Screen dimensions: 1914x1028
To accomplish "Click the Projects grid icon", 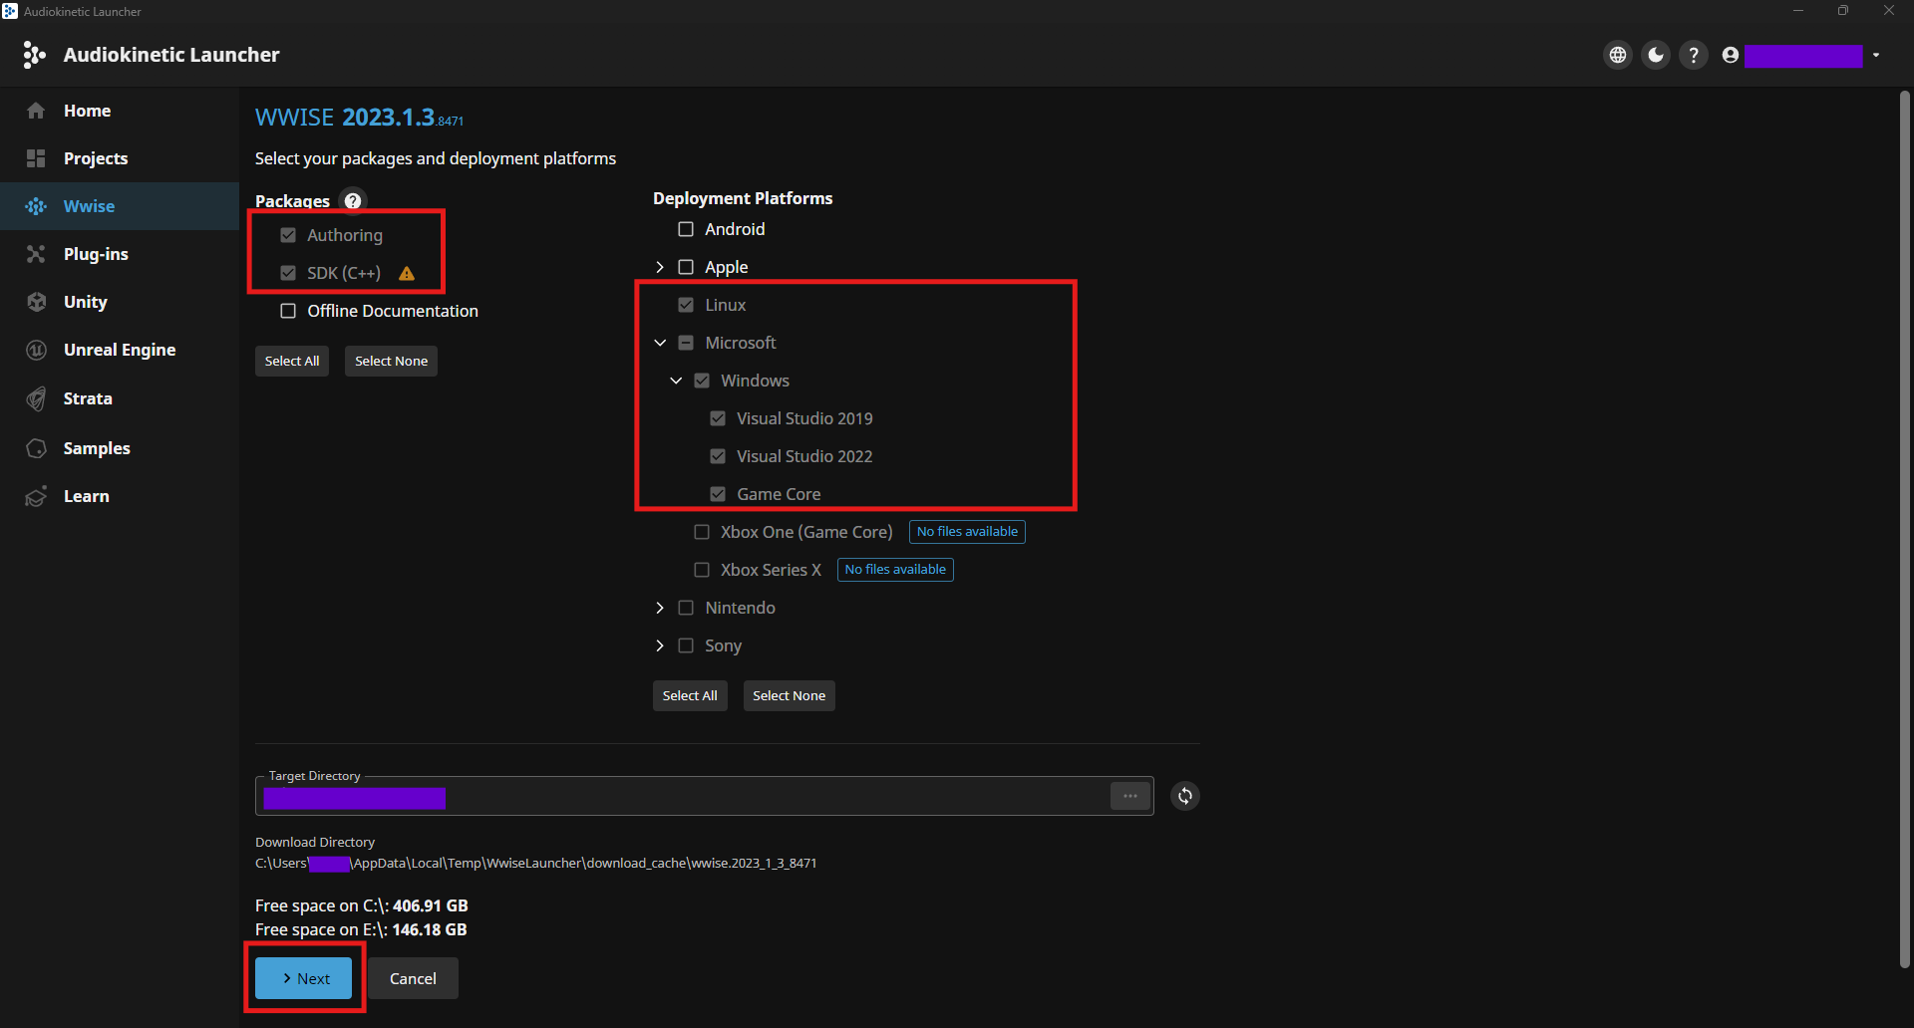I will click(36, 158).
